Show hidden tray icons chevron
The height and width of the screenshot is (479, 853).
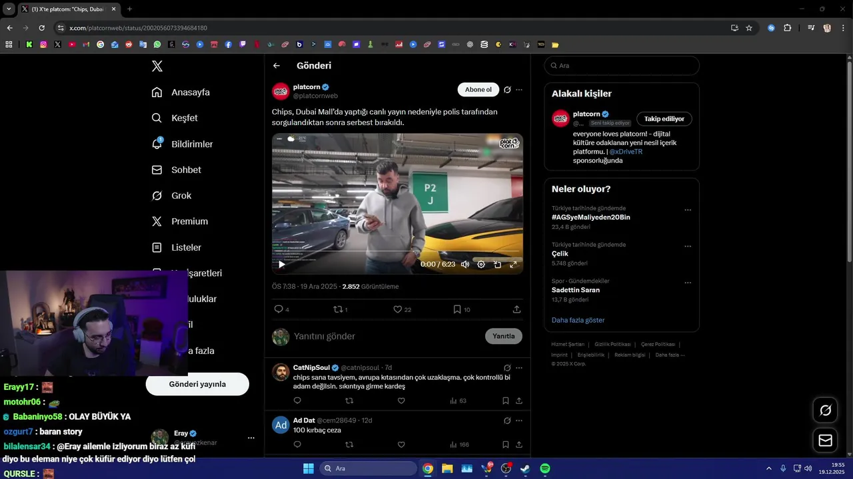click(768, 468)
